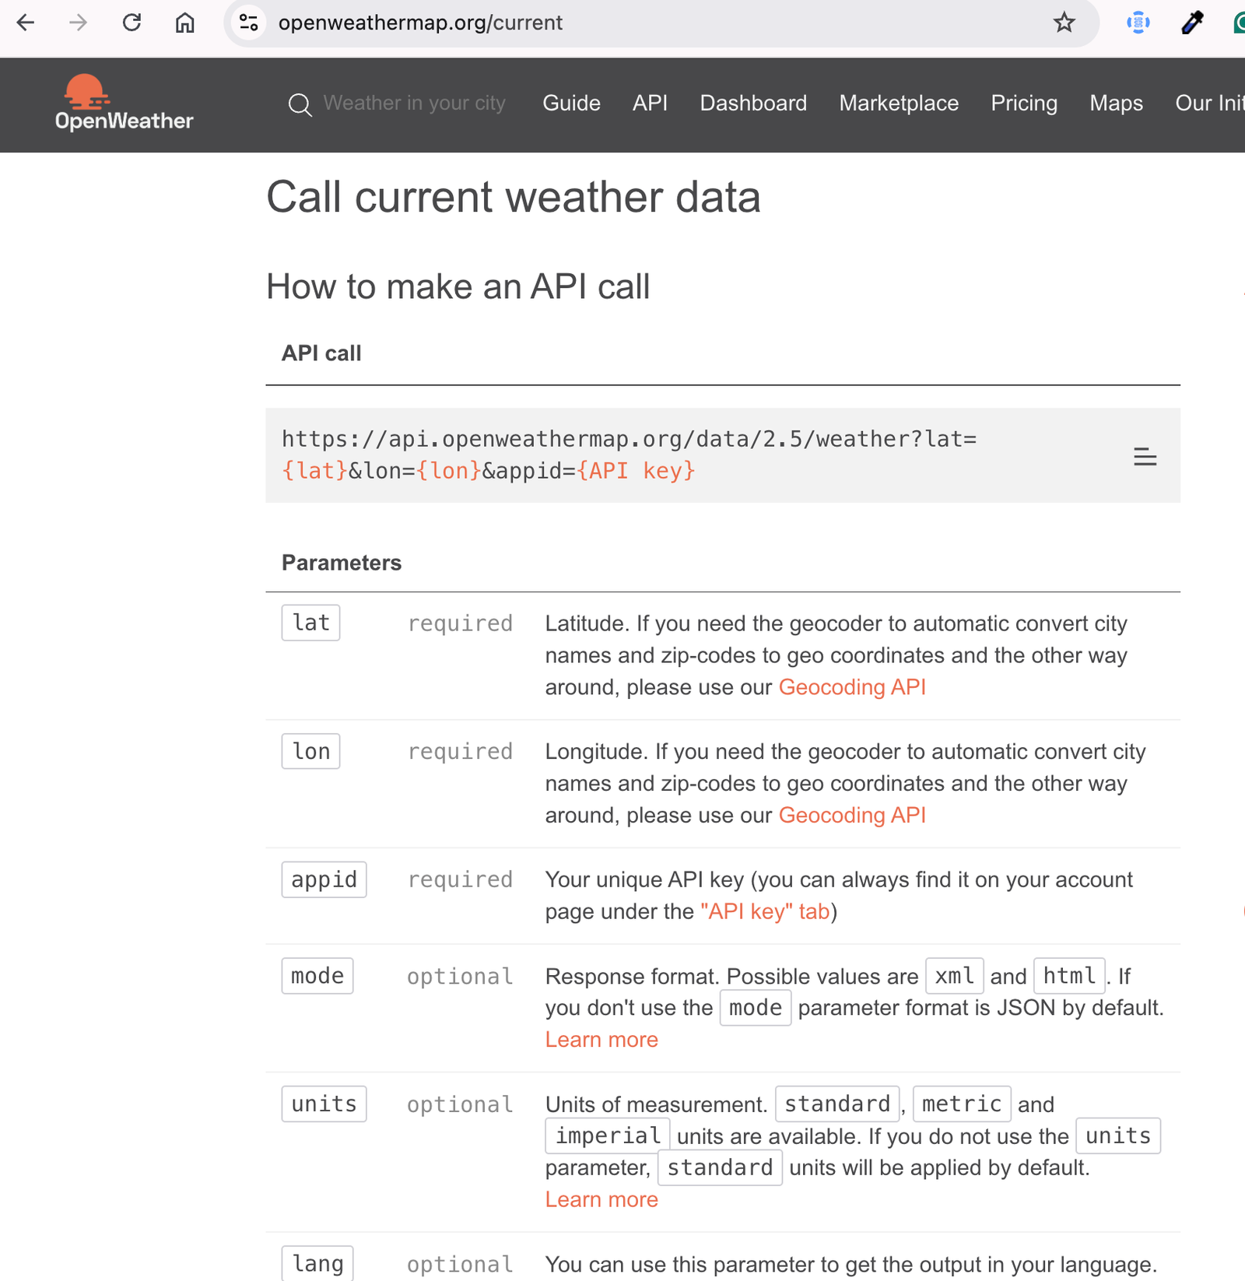Image resolution: width=1245 pixels, height=1281 pixels.
Task: Click Learn more under mode parameter
Action: [x=601, y=1040]
